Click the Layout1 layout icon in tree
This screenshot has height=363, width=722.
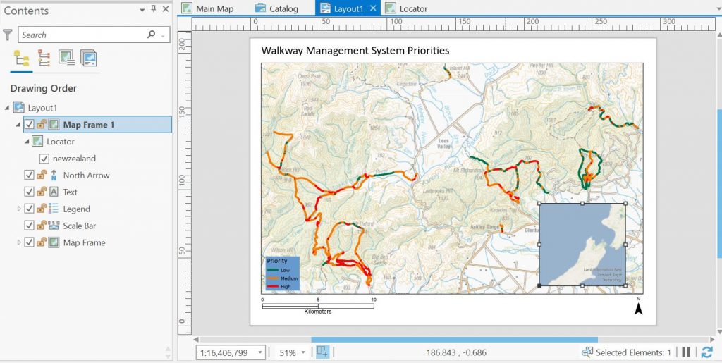(x=19, y=108)
